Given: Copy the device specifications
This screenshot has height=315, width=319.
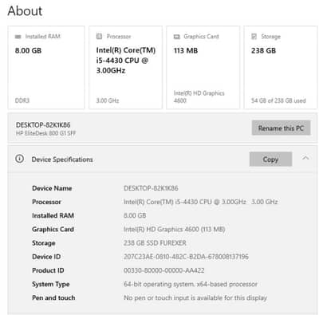Looking at the screenshot, I should pos(270,159).
